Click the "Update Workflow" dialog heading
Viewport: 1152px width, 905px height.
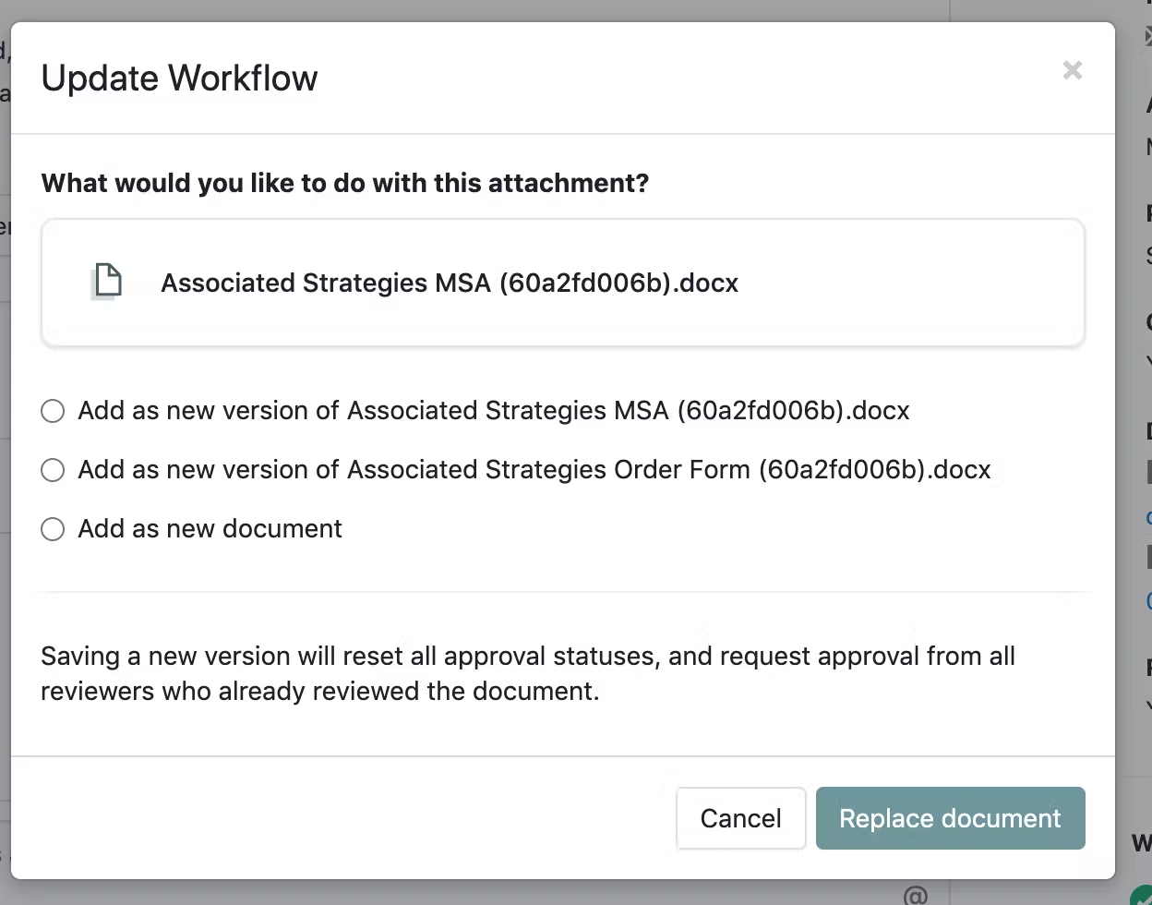[178, 78]
